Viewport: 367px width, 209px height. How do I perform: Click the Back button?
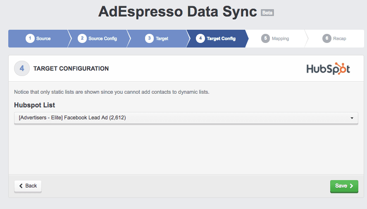28,186
